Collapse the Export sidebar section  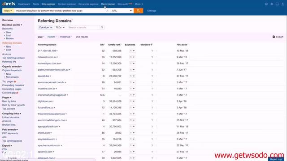[7, 146]
